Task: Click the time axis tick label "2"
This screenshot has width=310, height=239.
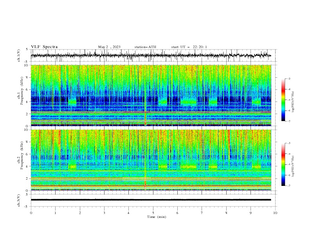Action: [x=80, y=213]
